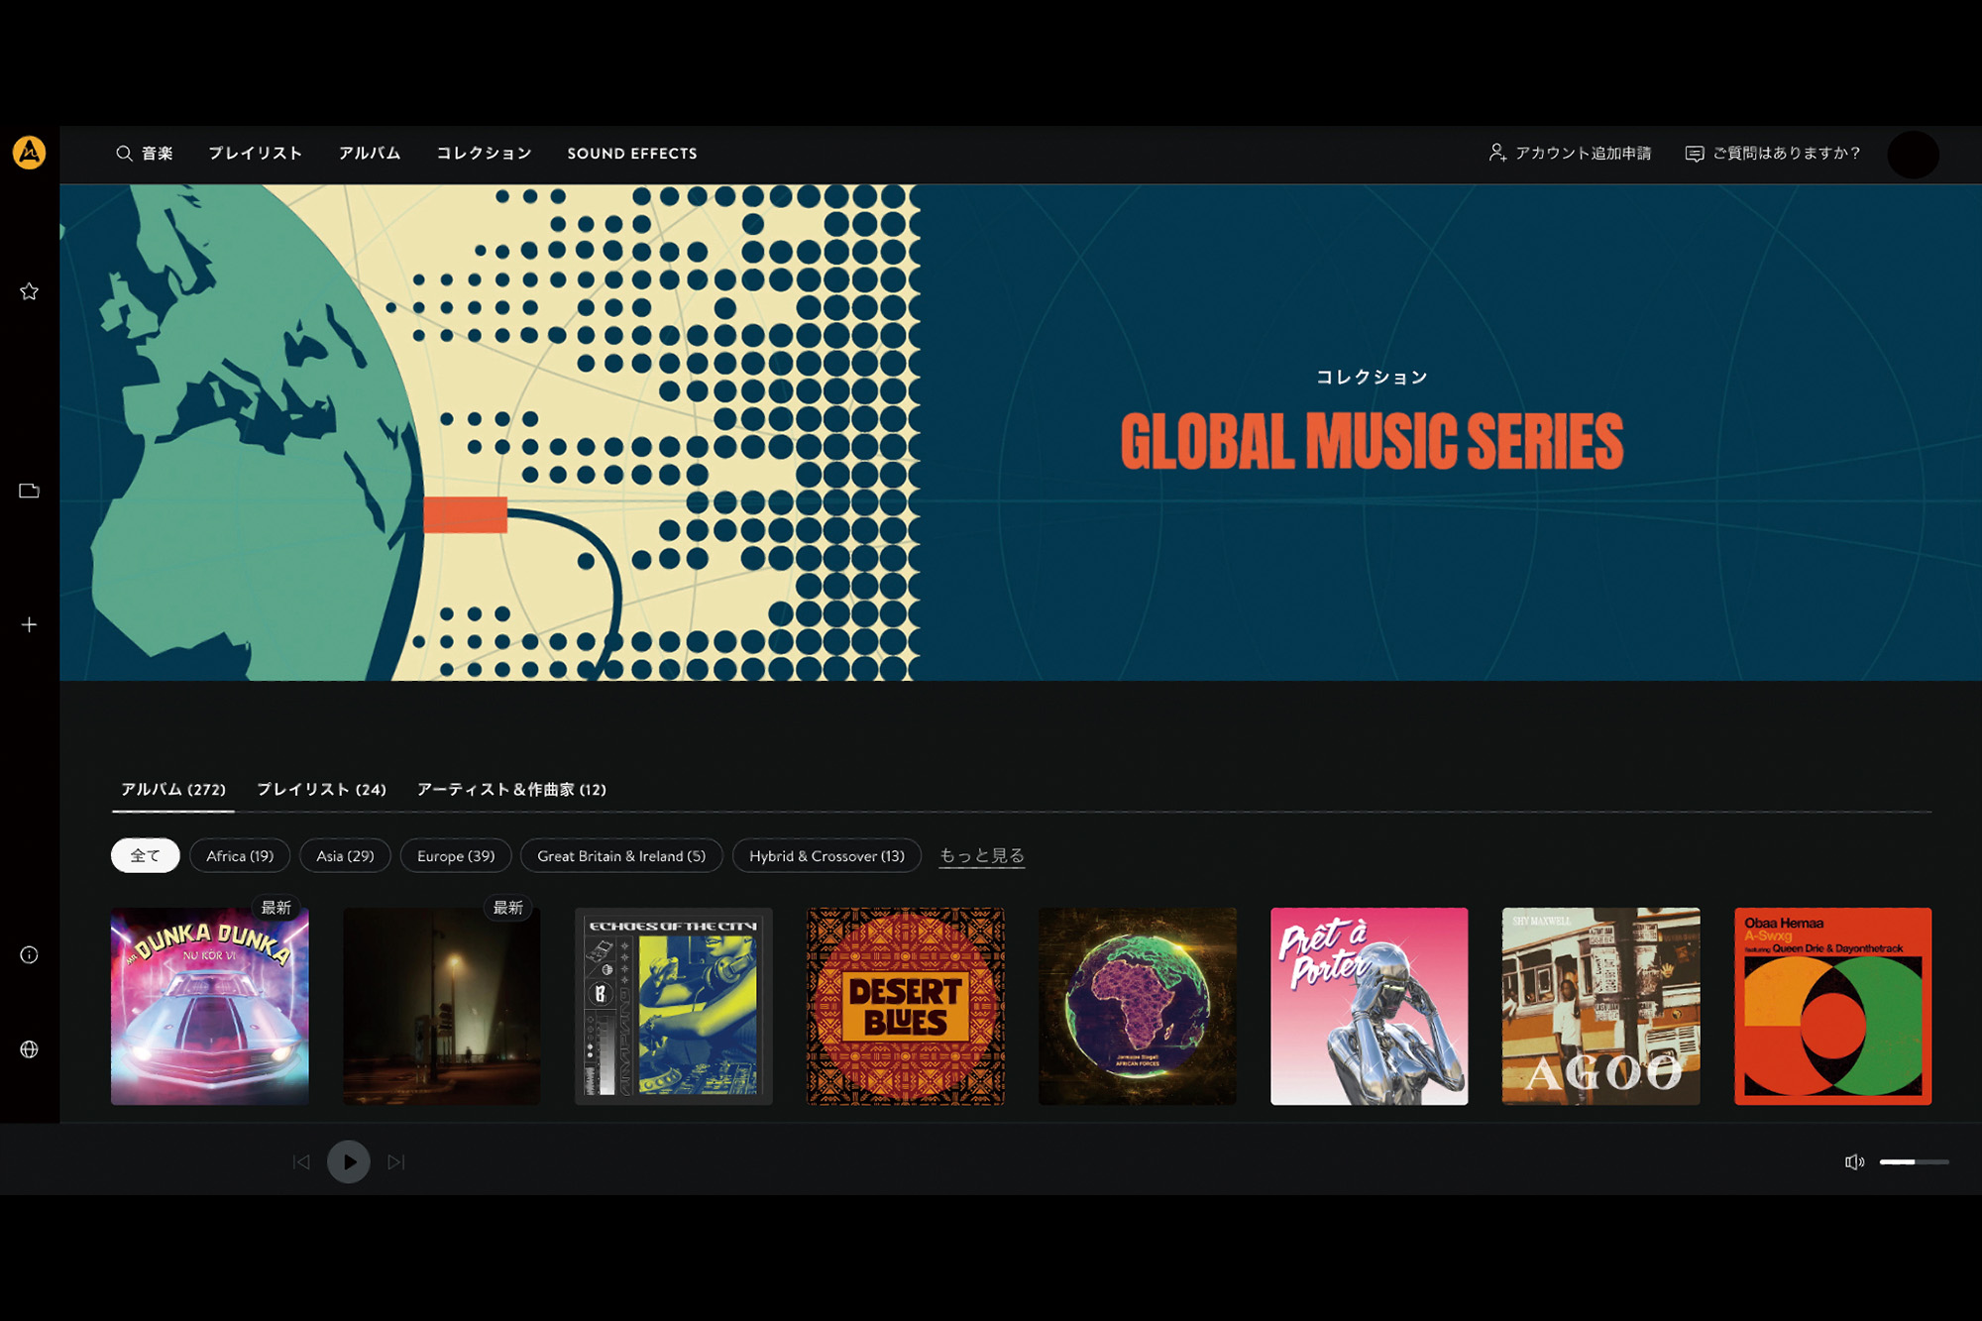Select the star favorites icon in the sidebar
The image size is (1982, 1321).
point(29,291)
